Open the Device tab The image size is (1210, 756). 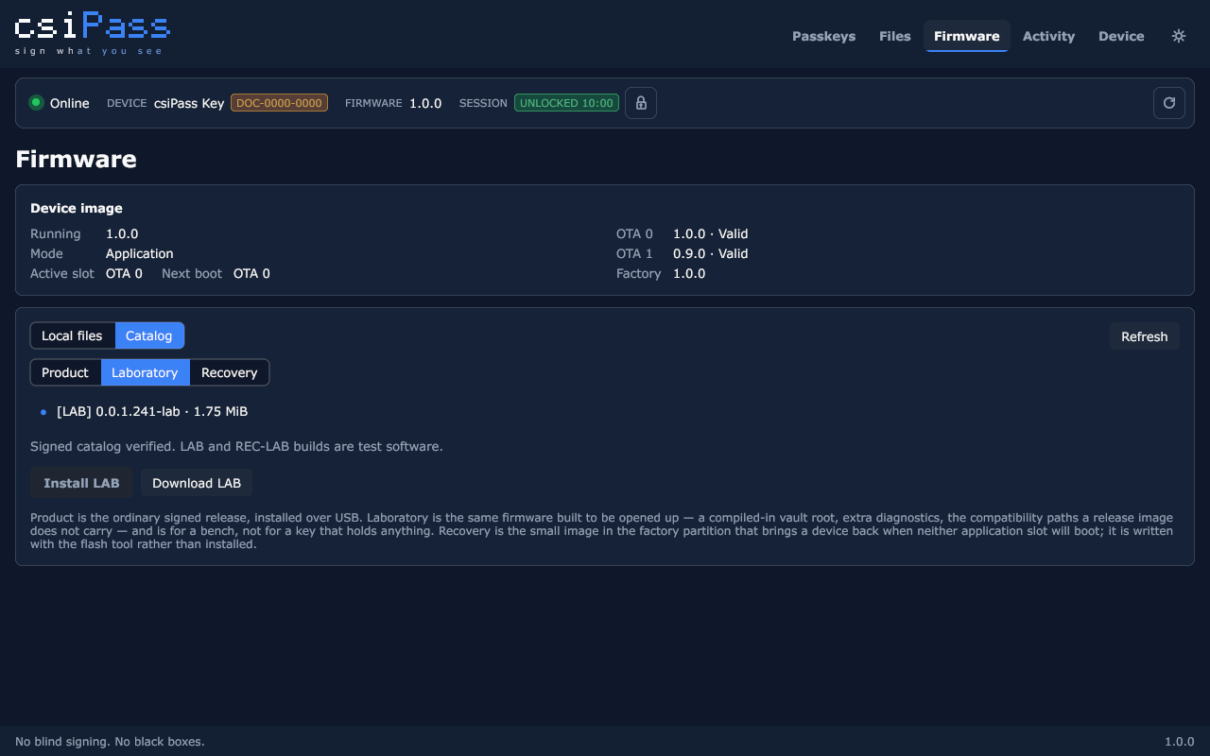1121,36
